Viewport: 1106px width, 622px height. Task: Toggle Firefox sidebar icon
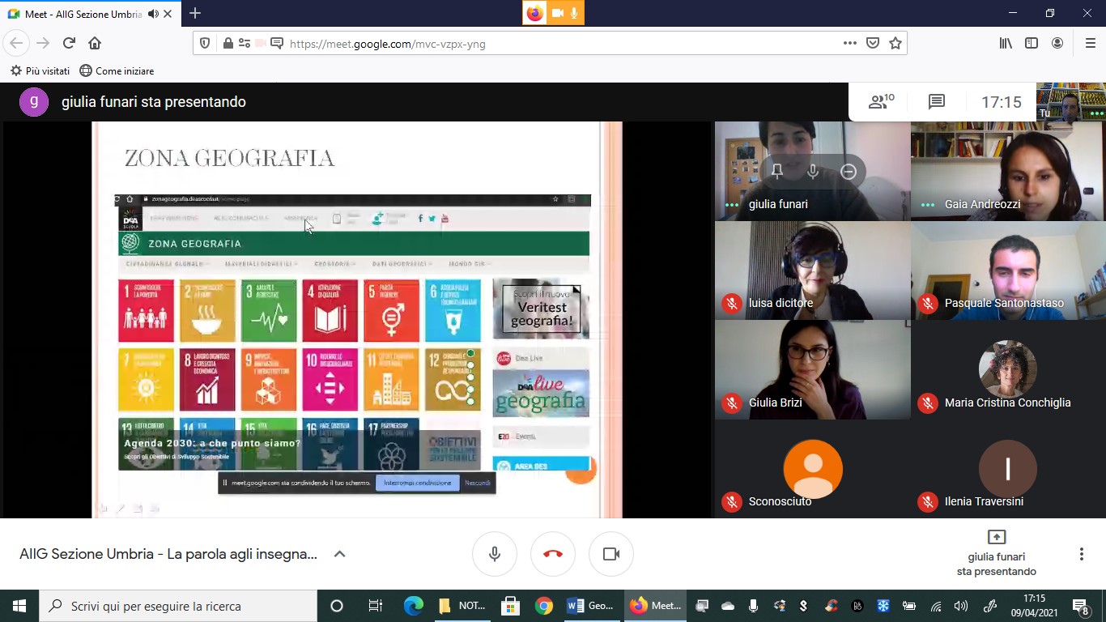[1032, 44]
